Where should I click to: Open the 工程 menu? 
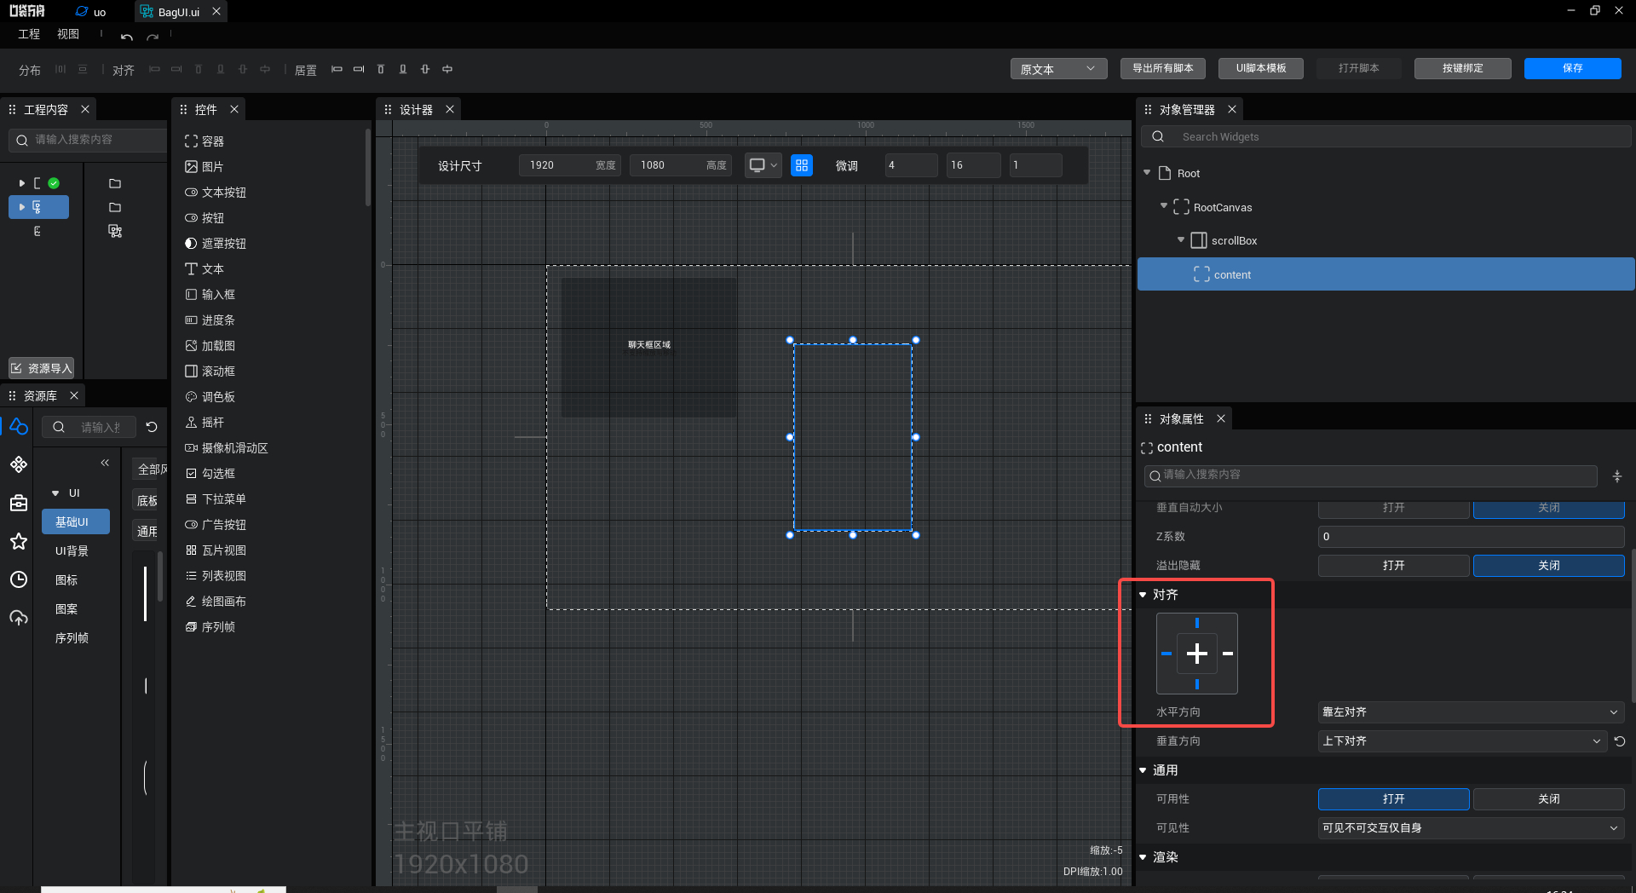29,34
